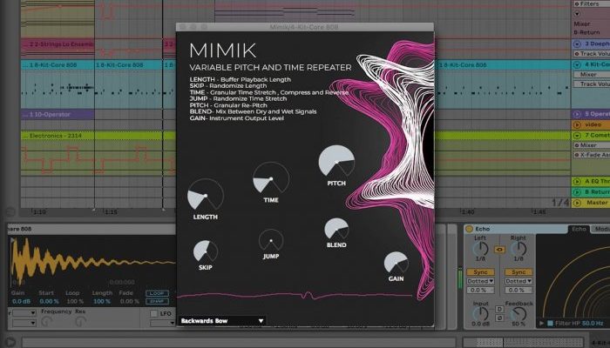Toggle the left channel Sync button
Screen dimensions: 610x348
[x=480, y=270]
